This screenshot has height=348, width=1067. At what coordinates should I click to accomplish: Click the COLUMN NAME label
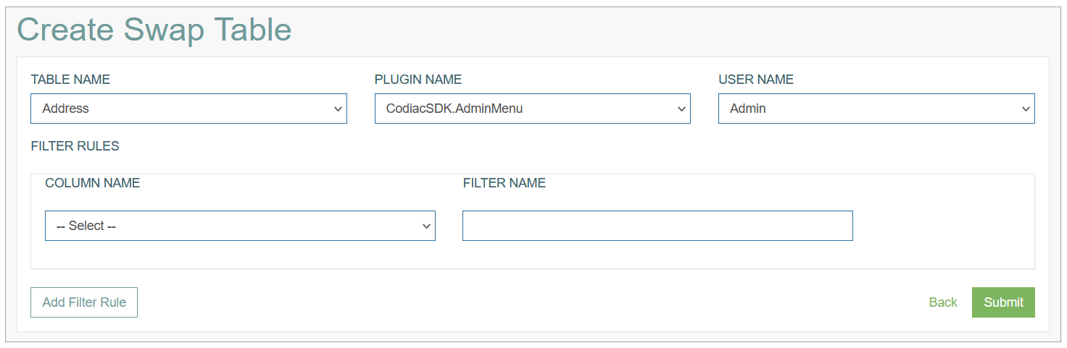pyautogui.click(x=92, y=183)
